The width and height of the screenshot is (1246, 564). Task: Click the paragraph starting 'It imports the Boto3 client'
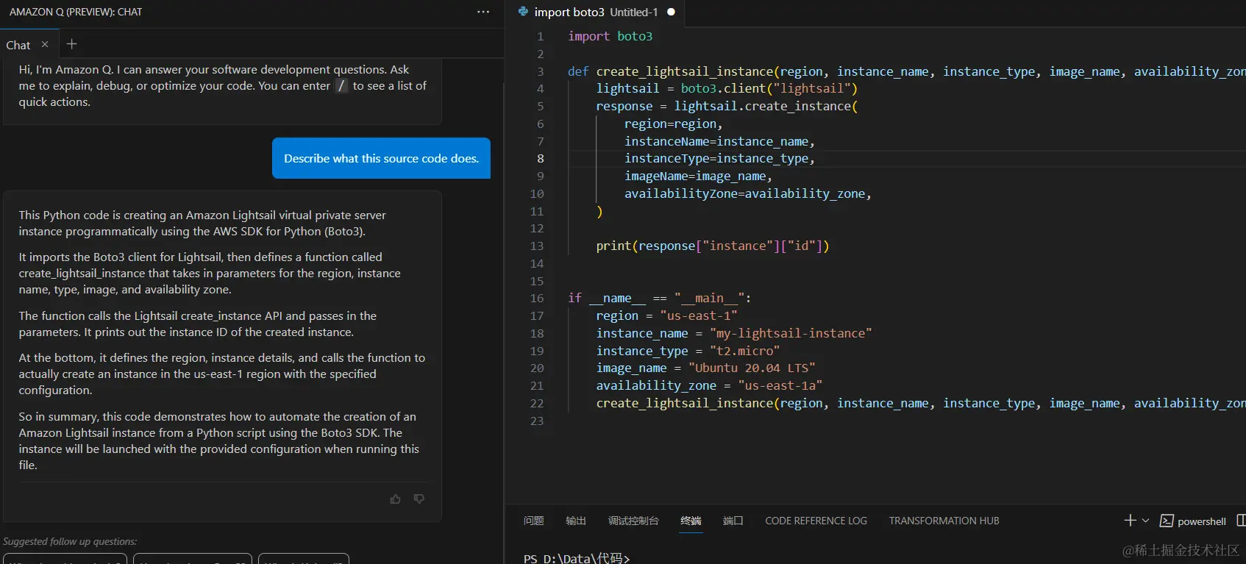pos(210,274)
